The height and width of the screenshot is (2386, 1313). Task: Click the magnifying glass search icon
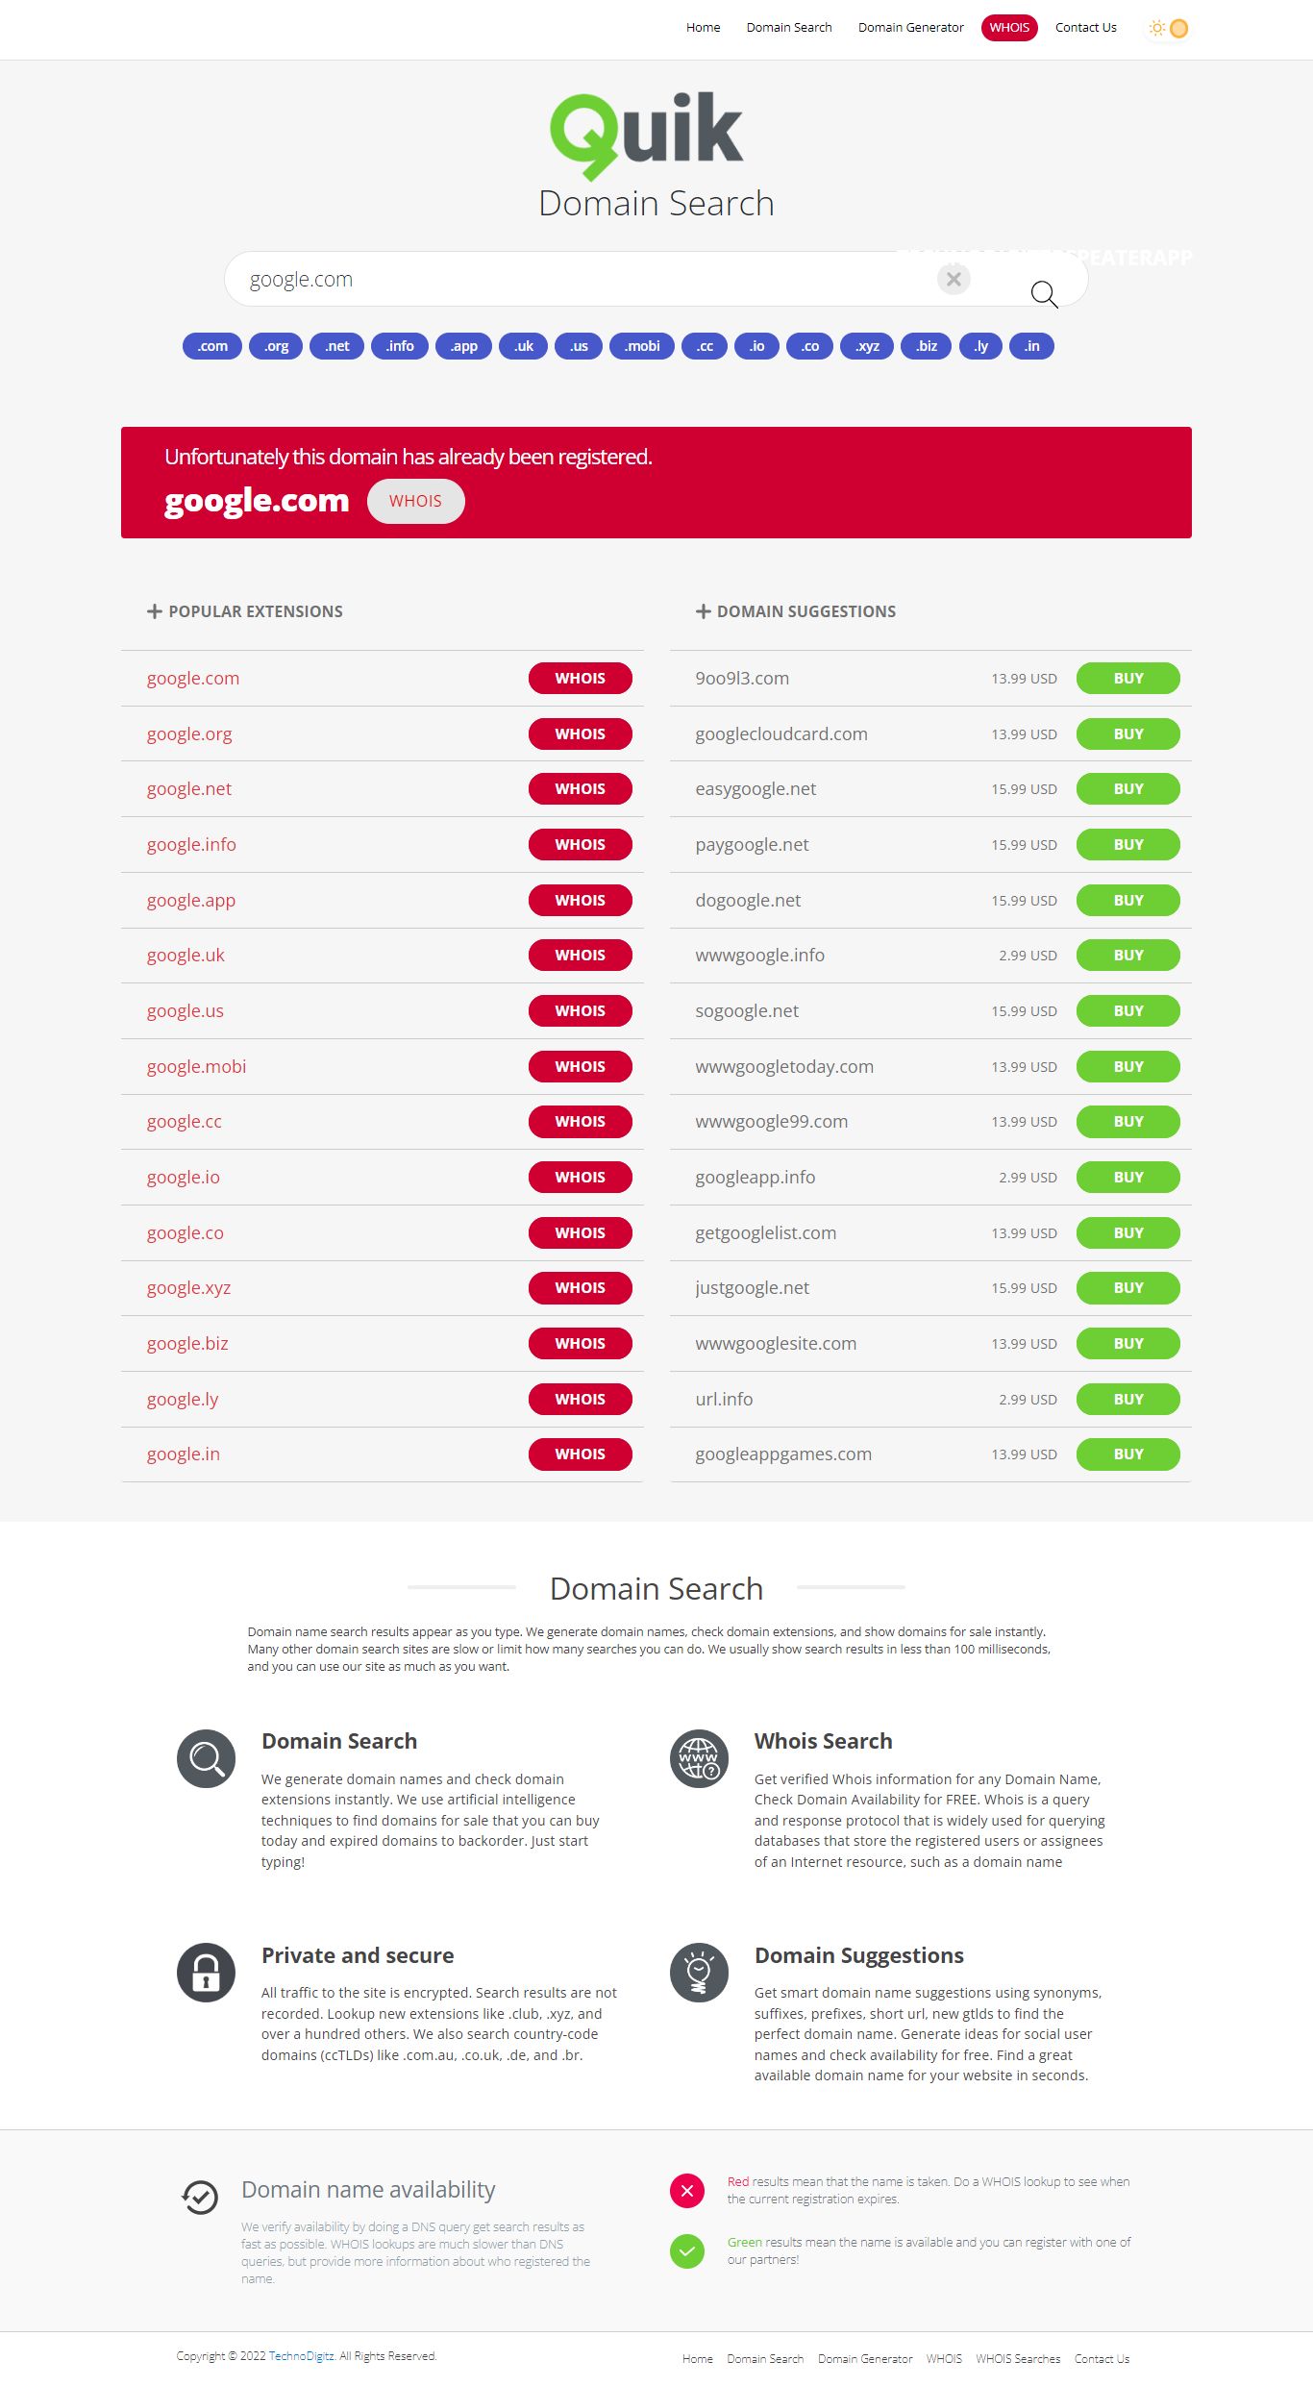coord(1044,293)
